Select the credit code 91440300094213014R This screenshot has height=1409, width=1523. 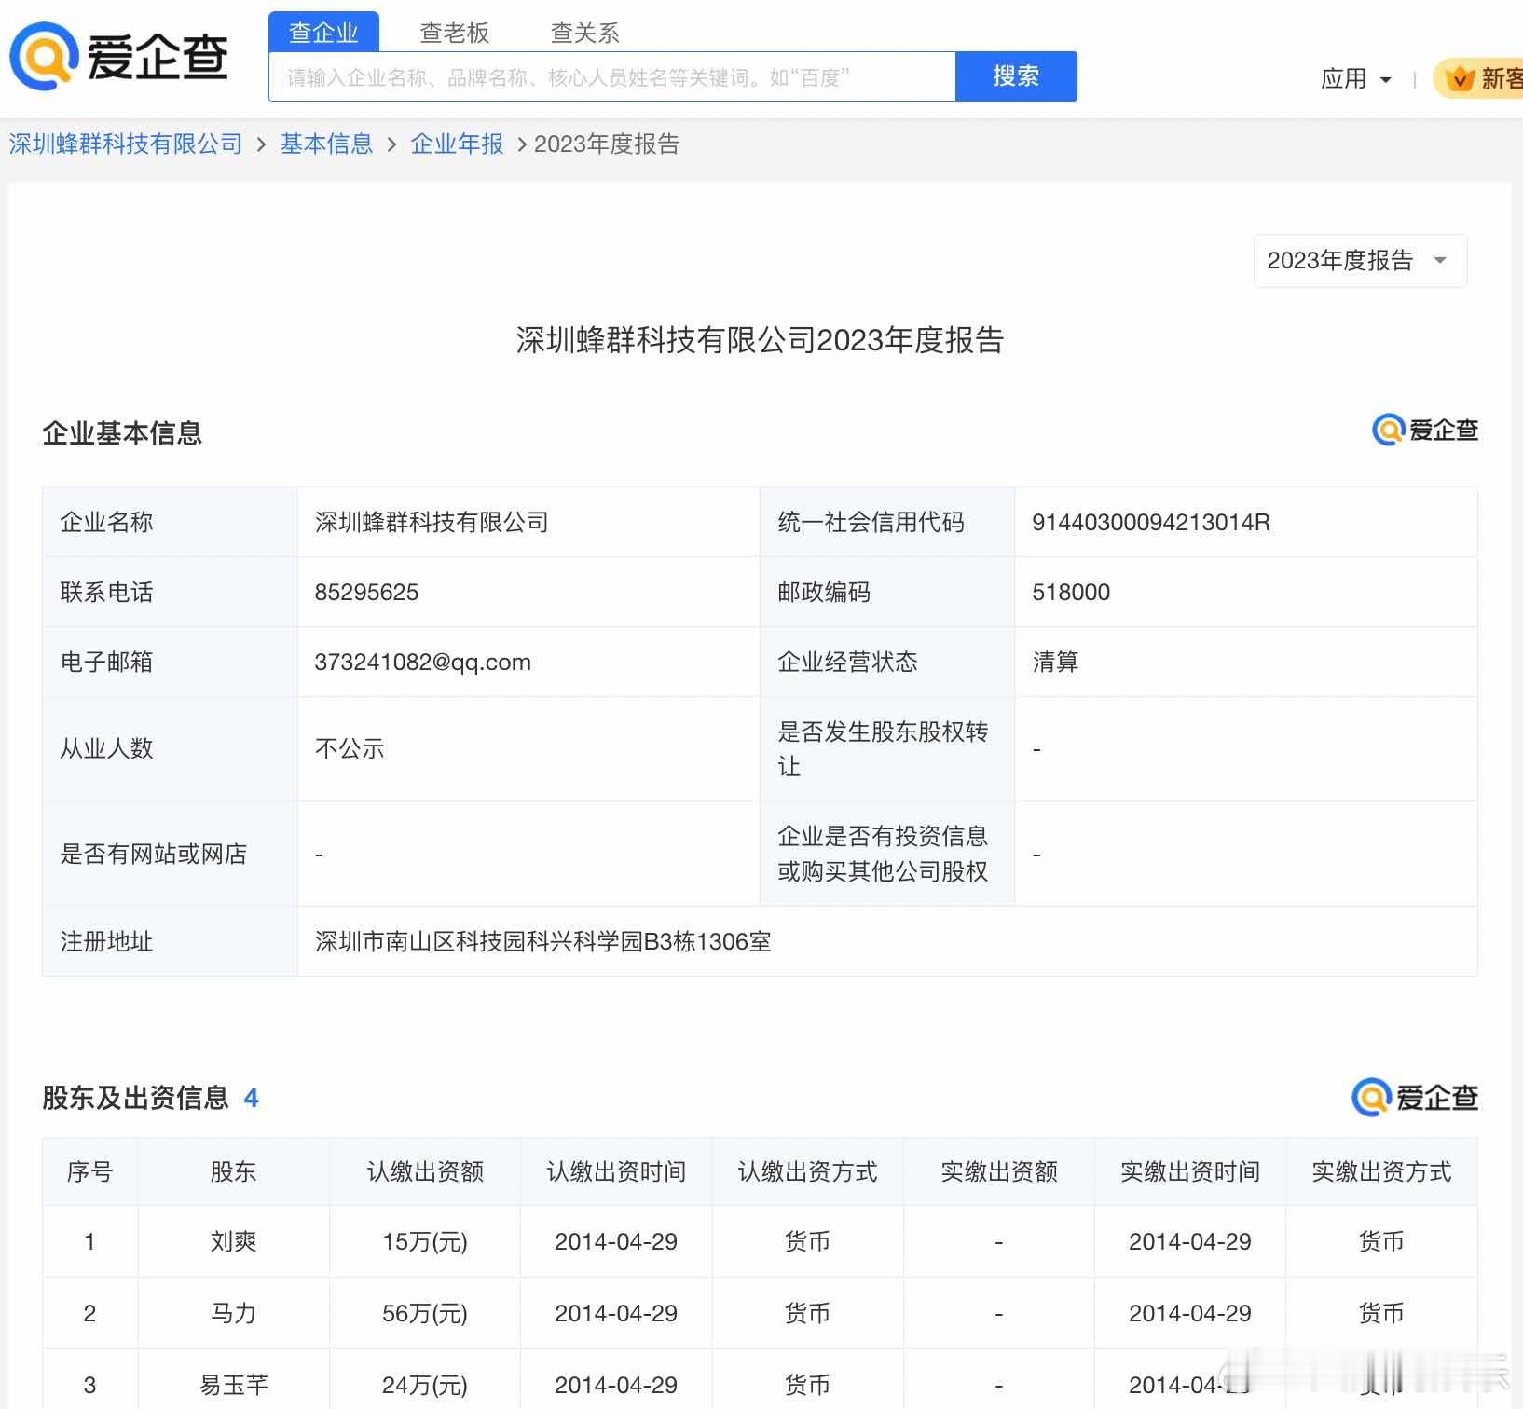point(1151,522)
